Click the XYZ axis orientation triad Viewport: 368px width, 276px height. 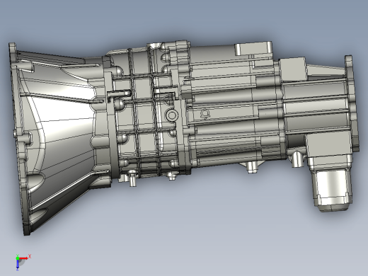(23, 262)
